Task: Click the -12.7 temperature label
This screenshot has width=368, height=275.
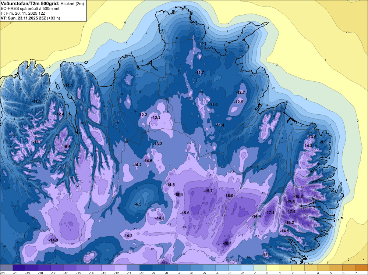Action: 241,92
